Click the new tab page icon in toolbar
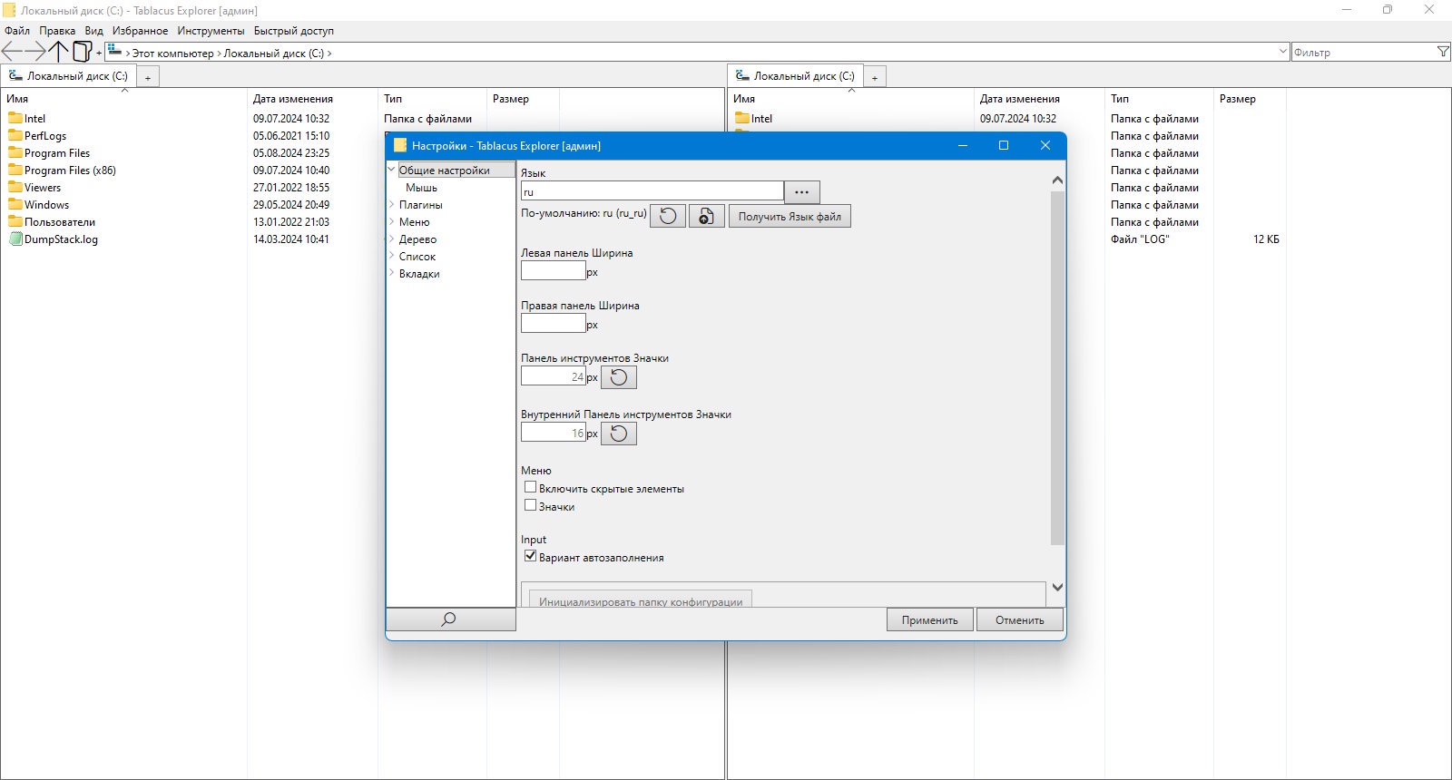The image size is (1452, 780). click(83, 52)
